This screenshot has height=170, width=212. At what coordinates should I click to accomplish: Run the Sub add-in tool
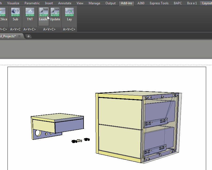[x=15, y=14]
